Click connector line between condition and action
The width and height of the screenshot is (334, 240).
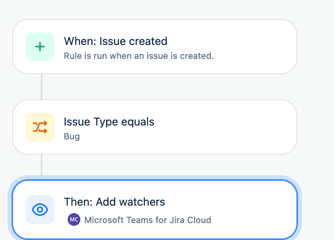(42, 165)
